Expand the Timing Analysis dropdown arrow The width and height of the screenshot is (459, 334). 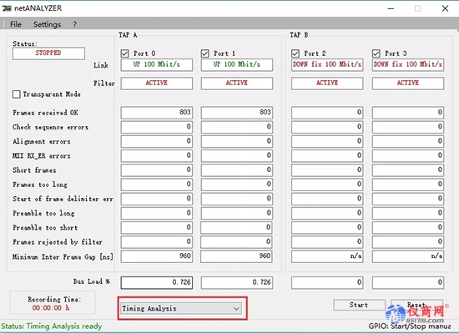pyautogui.click(x=236, y=308)
